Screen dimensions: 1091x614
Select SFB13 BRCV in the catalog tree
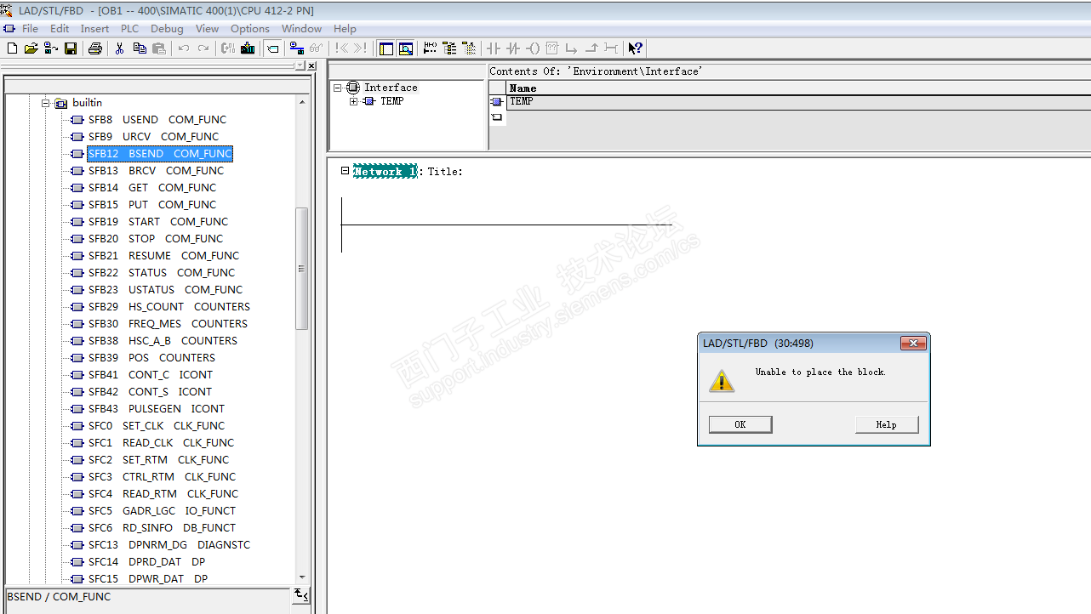[x=157, y=171]
